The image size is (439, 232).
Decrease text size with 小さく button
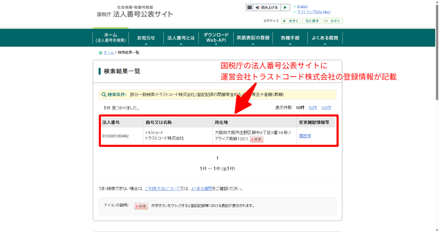coord(333,21)
